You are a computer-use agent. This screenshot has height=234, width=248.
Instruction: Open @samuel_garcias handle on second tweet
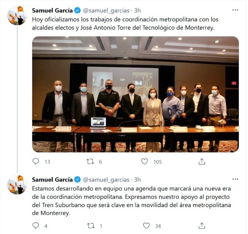pos(106,180)
